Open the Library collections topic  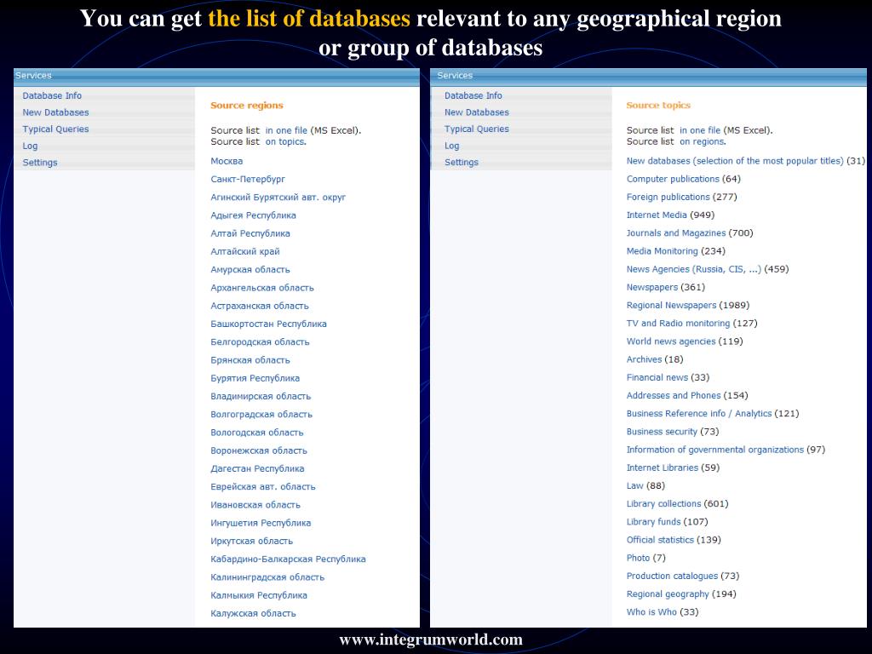point(663,504)
